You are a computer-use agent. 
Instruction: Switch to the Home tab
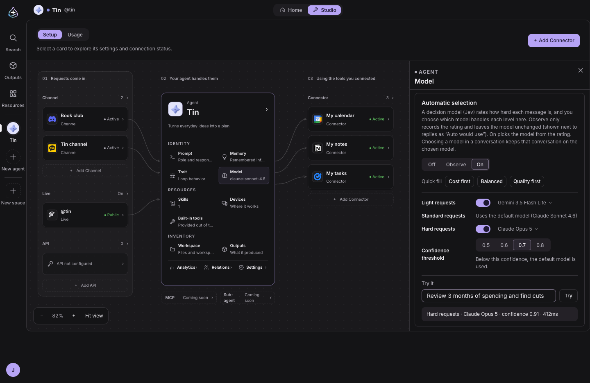(291, 10)
